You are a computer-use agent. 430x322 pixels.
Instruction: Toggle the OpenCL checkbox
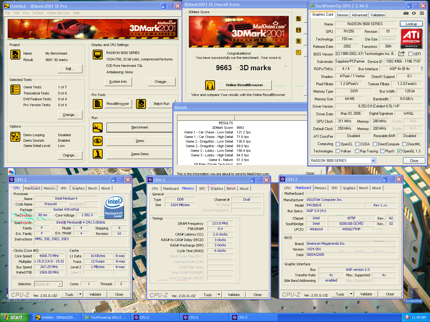coord(338,144)
